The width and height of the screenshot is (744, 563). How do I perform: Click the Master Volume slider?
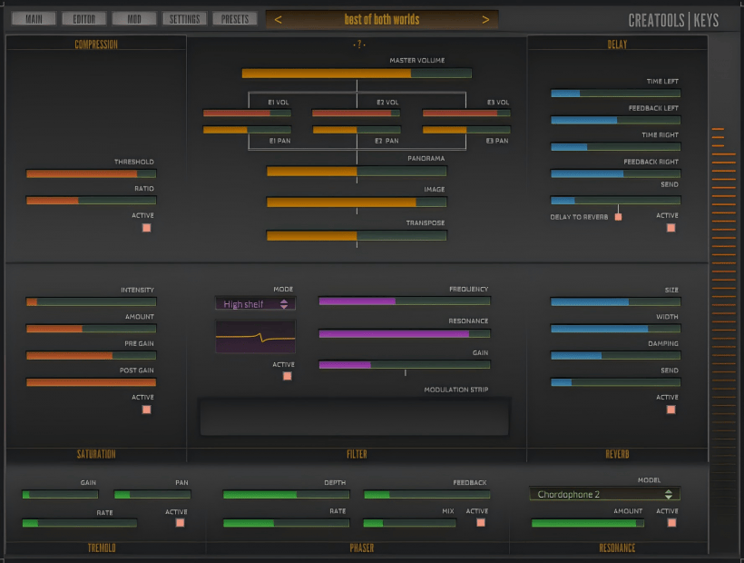[357, 74]
